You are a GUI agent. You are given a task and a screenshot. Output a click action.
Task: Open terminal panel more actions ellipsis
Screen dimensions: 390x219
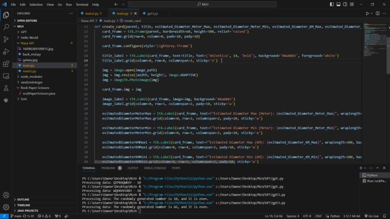pos(371,168)
